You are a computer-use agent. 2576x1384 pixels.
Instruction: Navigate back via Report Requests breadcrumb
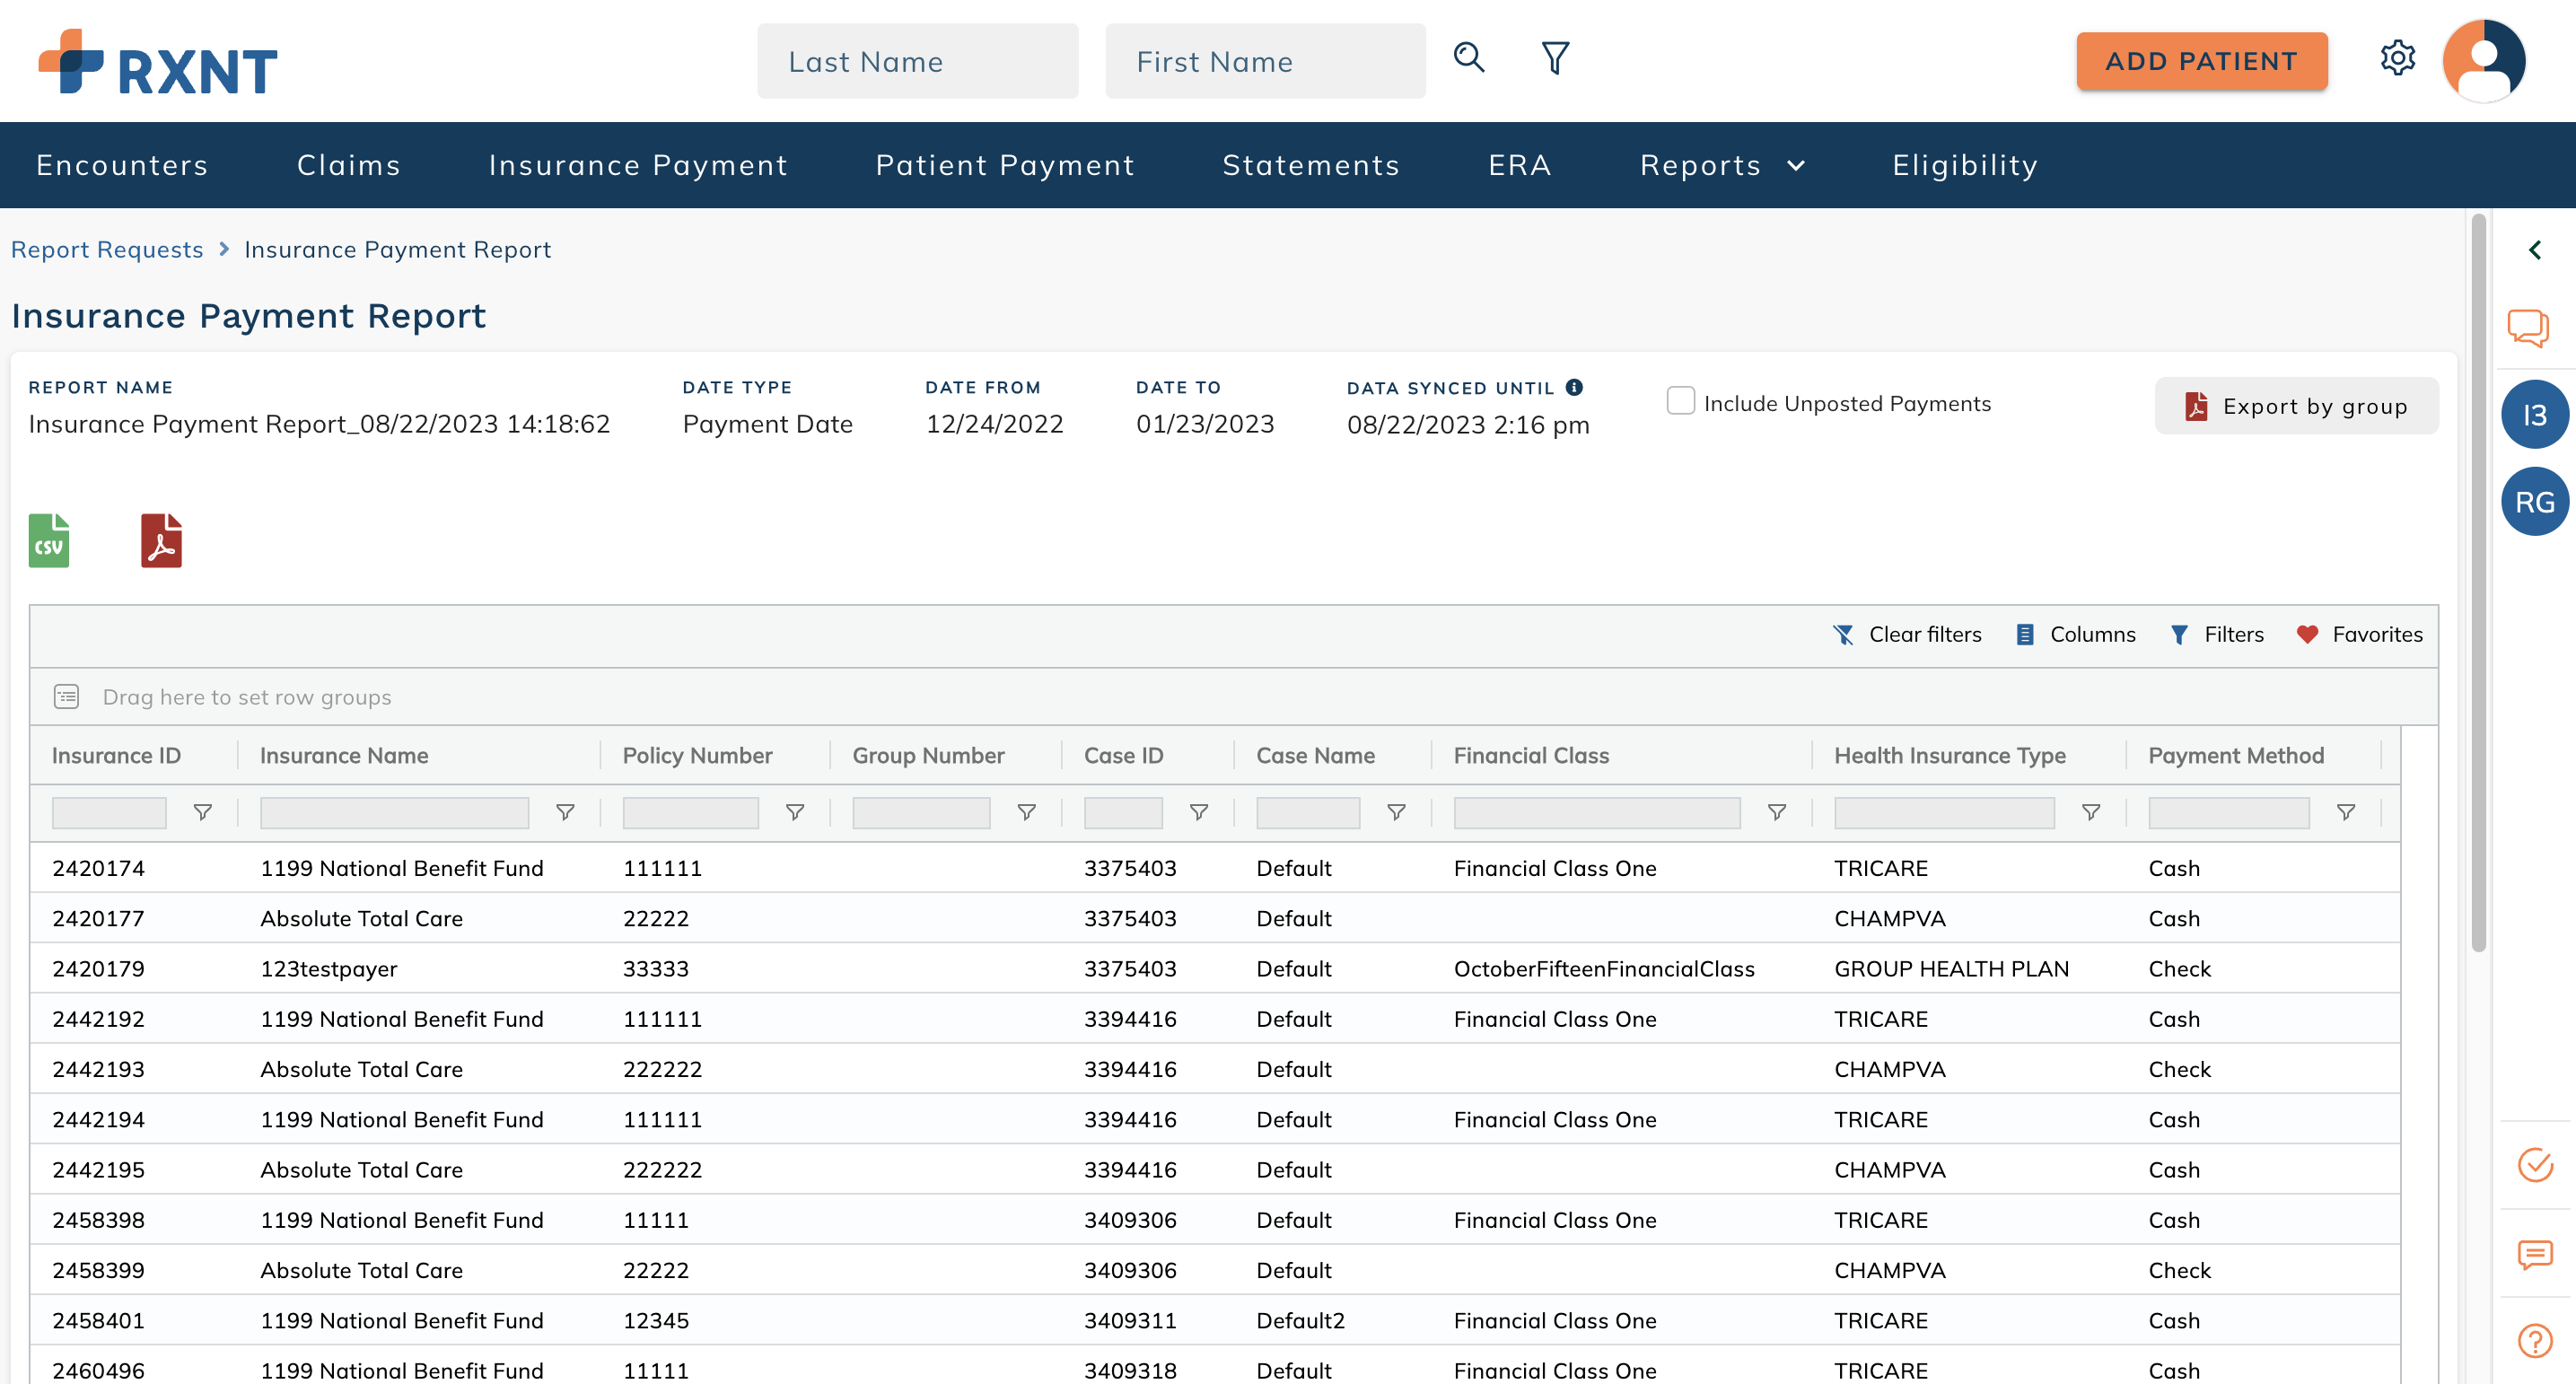(x=107, y=249)
